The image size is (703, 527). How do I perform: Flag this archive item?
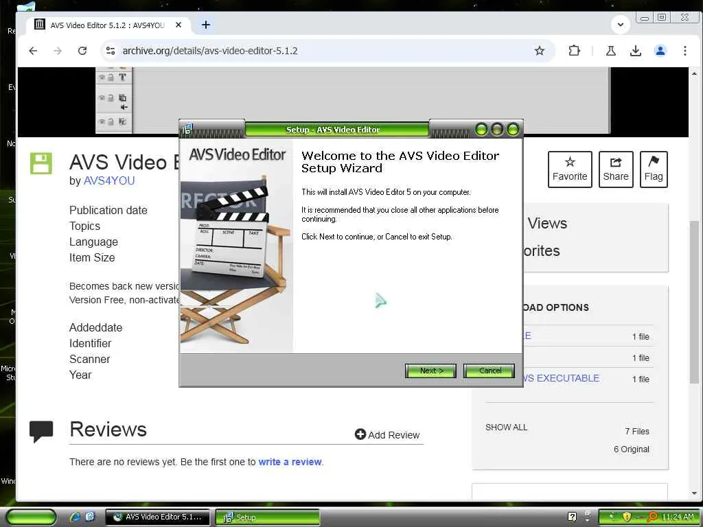[x=654, y=169]
